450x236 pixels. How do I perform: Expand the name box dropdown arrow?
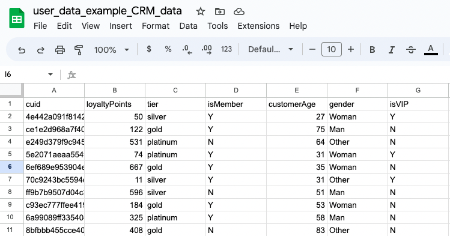pos(50,74)
